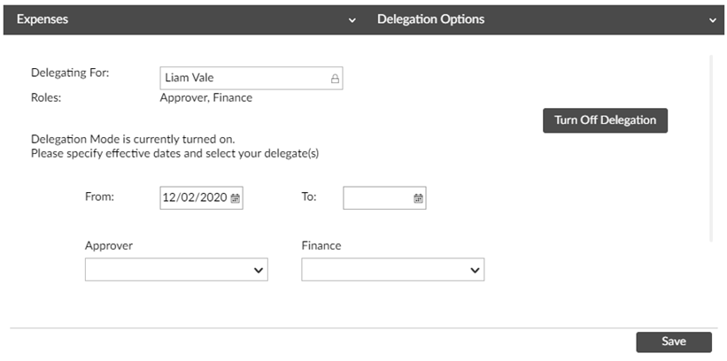Screen dimensions: 727x361
Task: Select the Expenses menu header
Action: tap(43, 19)
